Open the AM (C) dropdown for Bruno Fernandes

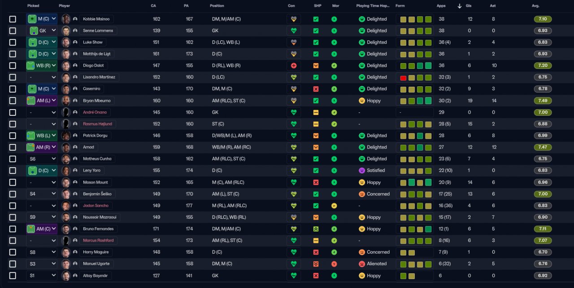tap(42, 229)
